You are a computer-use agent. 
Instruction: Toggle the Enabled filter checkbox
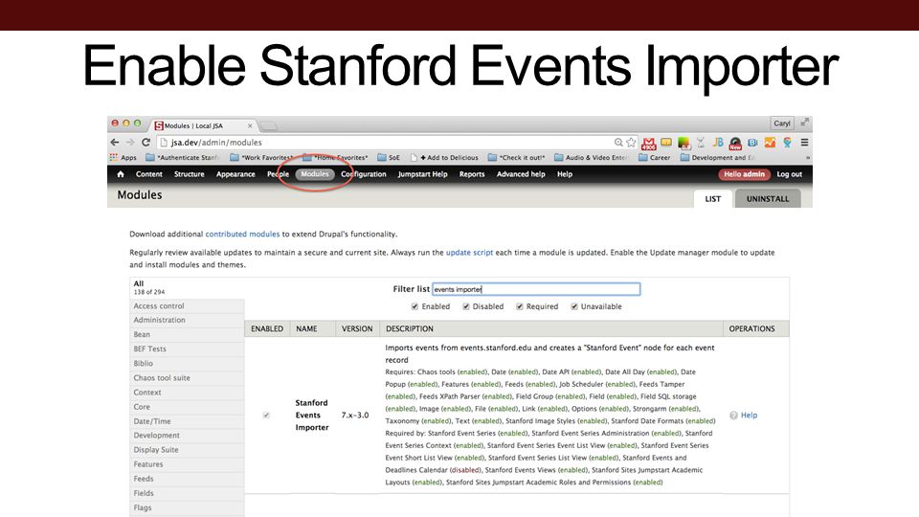pyautogui.click(x=415, y=306)
